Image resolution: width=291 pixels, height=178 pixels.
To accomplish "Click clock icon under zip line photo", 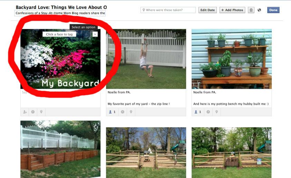I will 123,112.
